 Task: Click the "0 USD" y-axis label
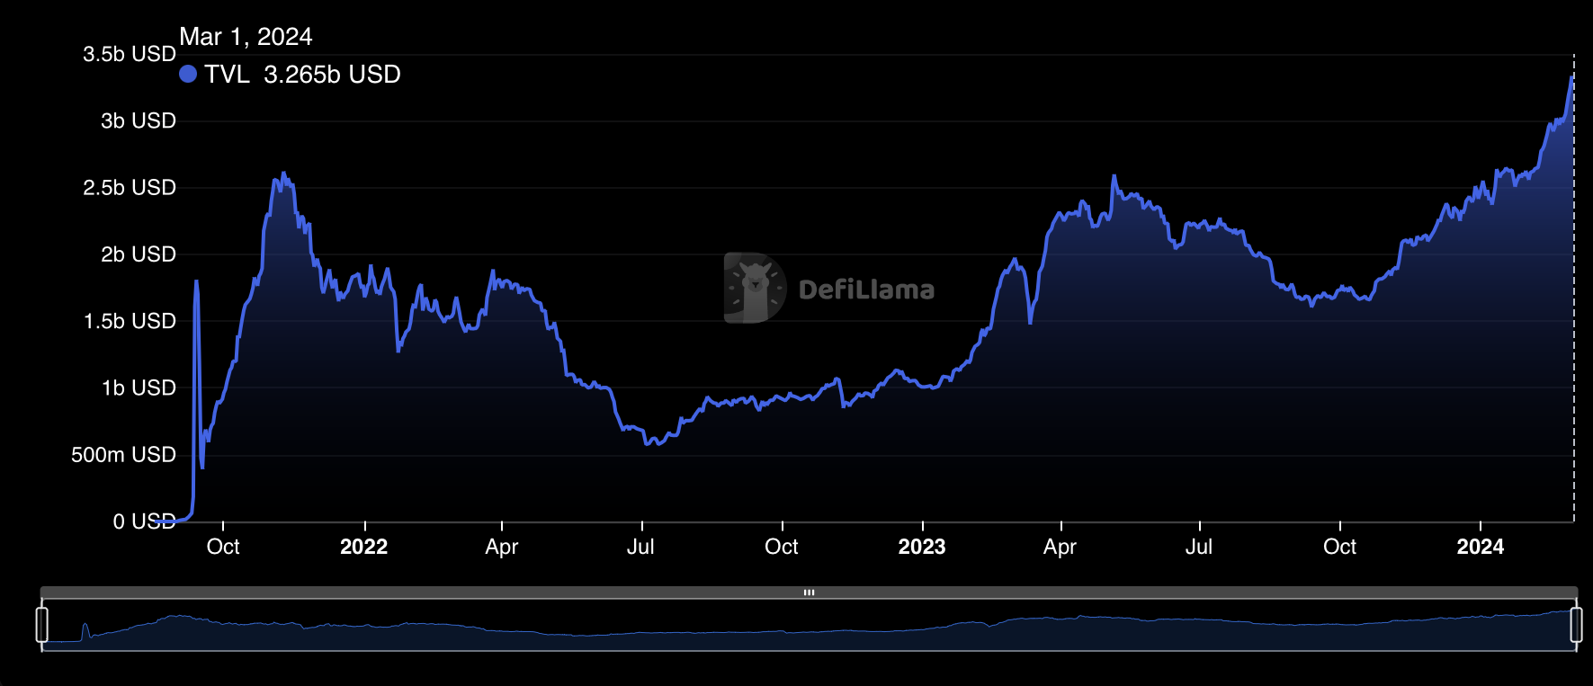[144, 521]
